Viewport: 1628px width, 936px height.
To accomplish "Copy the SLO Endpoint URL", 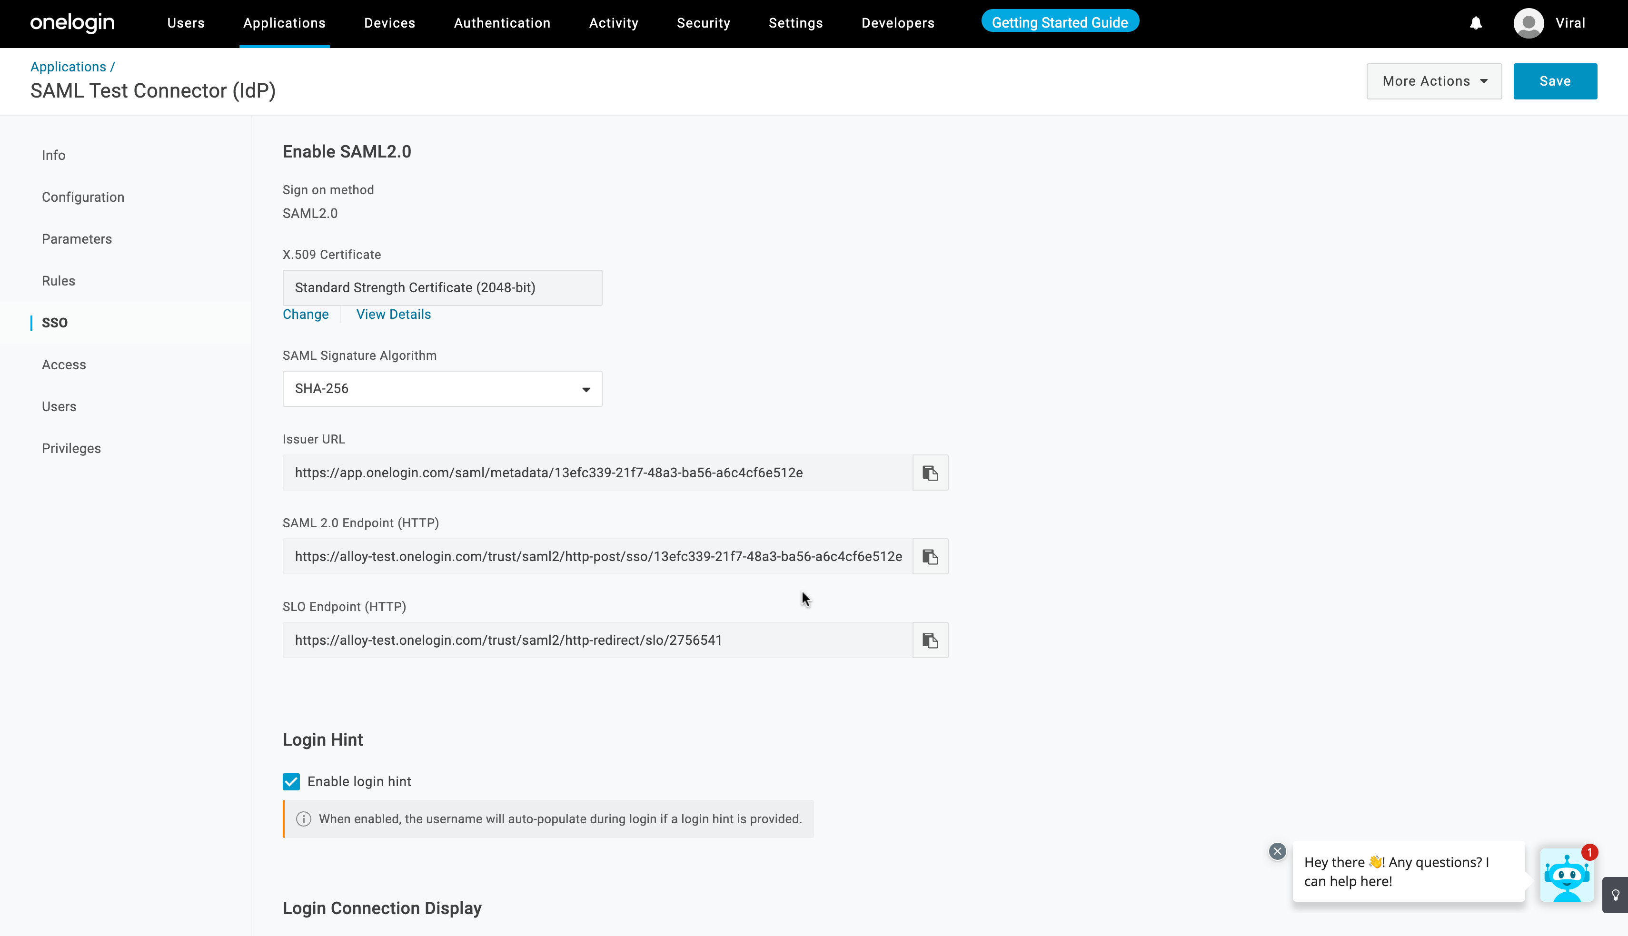I will (930, 640).
